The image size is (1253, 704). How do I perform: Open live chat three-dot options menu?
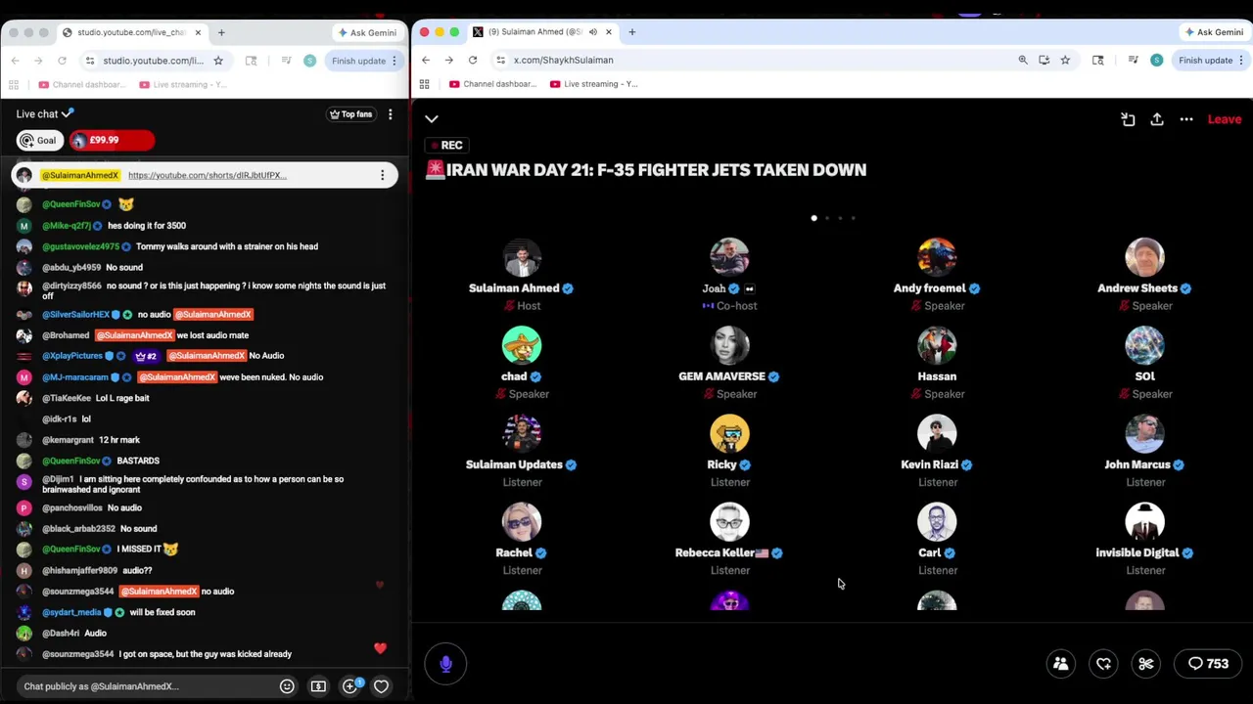pyautogui.click(x=390, y=114)
